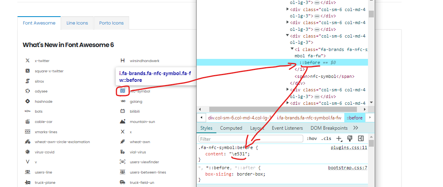
Task: Click the highlighted nfc-symbol icon
Action: pos(123,91)
